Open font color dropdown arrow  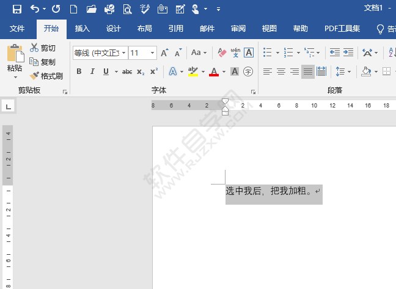224,71
